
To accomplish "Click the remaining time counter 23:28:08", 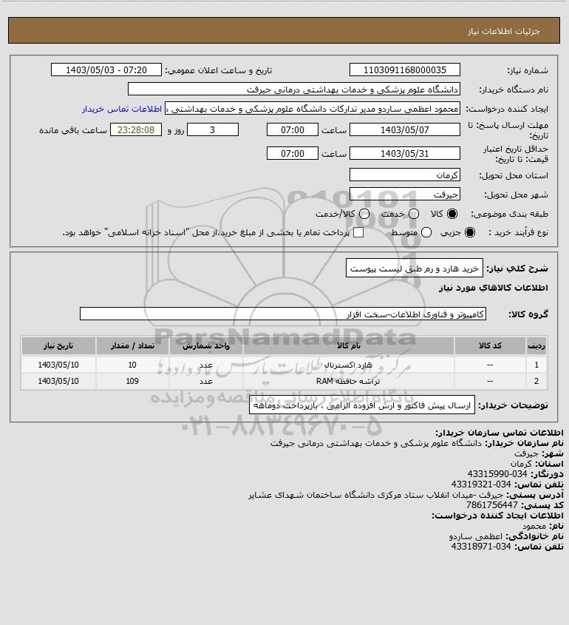I will [x=136, y=130].
